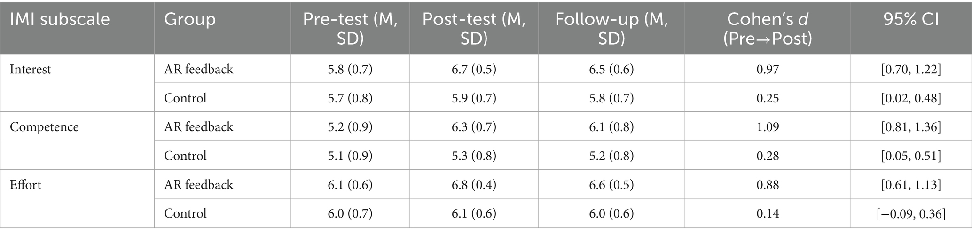The height and width of the screenshot is (236, 972).
Task: Select the cell reading 6.3 (0.7)
Action: coord(474,127)
